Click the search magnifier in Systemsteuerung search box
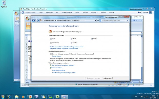This screenshot has height=99, width=159. tap(127, 20)
